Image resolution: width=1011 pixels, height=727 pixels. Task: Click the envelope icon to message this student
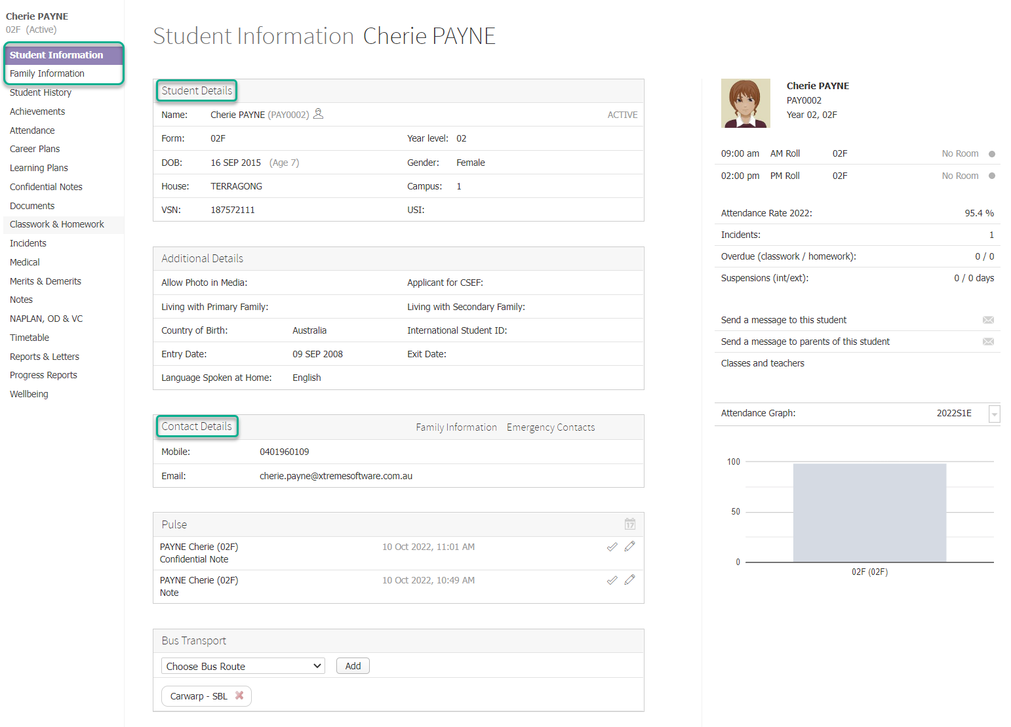click(x=988, y=320)
